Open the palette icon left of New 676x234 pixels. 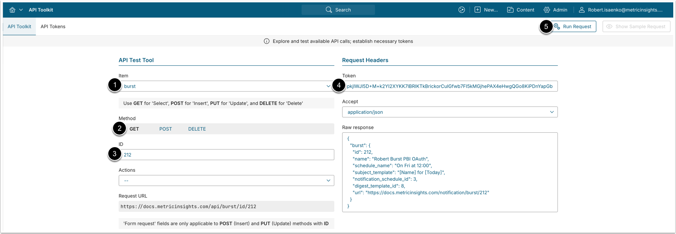point(462,10)
